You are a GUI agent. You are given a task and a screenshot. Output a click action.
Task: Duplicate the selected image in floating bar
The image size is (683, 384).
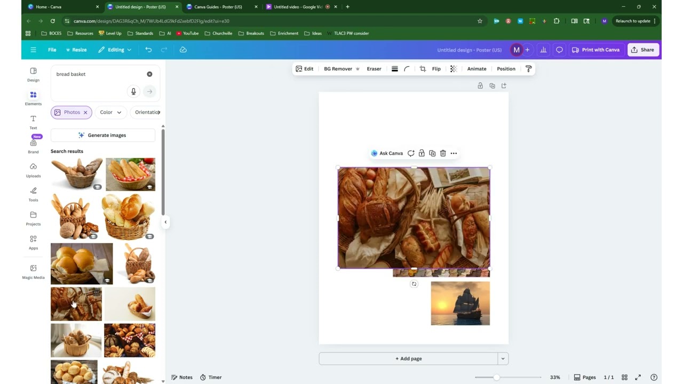(x=432, y=153)
